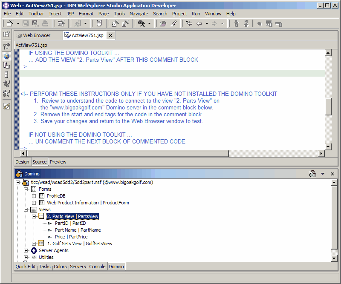Image resolution: width=341 pixels, height=284 pixels.
Task: Click the hourglass down-arrow toolbar icon
Action: point(237,23)
